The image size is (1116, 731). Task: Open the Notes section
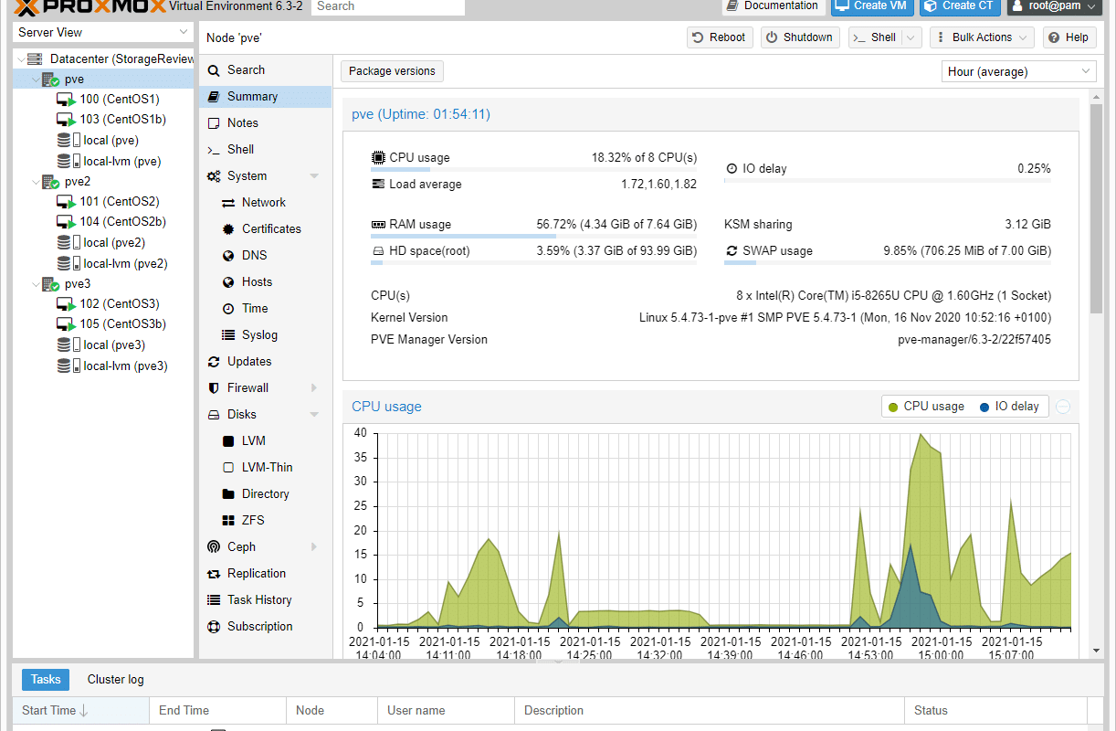click(266, 123)
